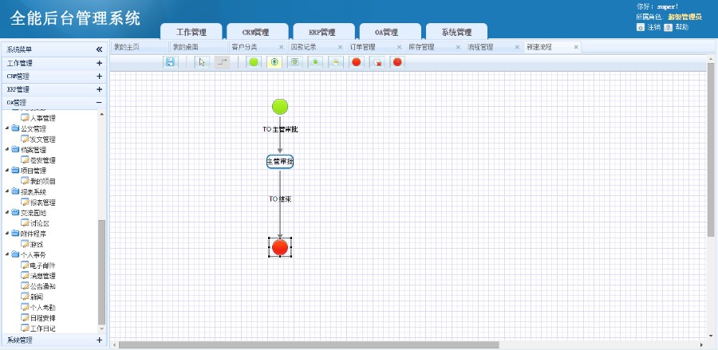Select the red end circle on canvas
The height and width of the screenshot is (350, 718).
click(280, 247)
